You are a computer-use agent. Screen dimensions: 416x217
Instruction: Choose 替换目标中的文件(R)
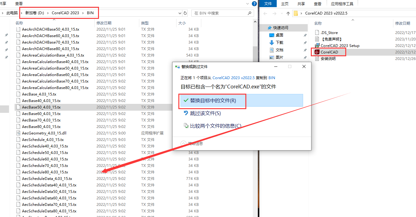click(241, 100)
